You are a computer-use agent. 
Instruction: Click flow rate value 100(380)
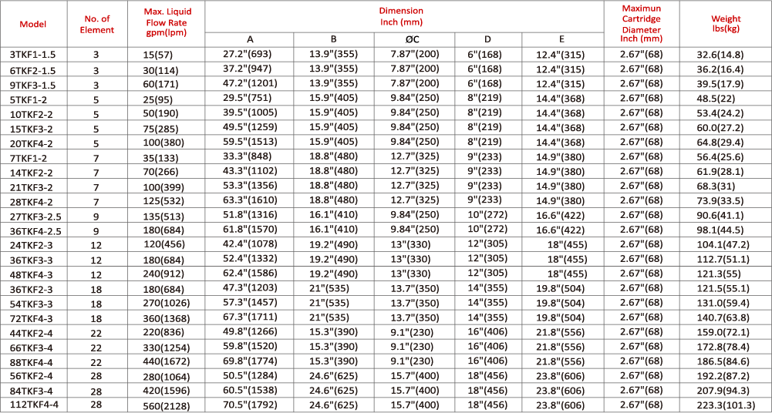(164, 144)
